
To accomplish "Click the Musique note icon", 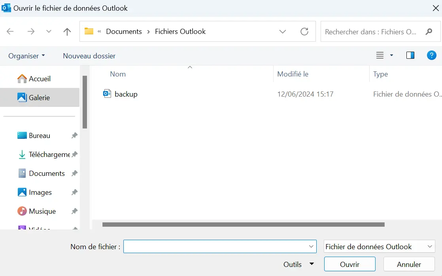I will pyautogui.click(x=22, y=211).
